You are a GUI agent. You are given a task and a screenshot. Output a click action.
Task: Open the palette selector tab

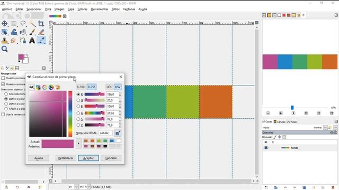[x=58, y=87]
